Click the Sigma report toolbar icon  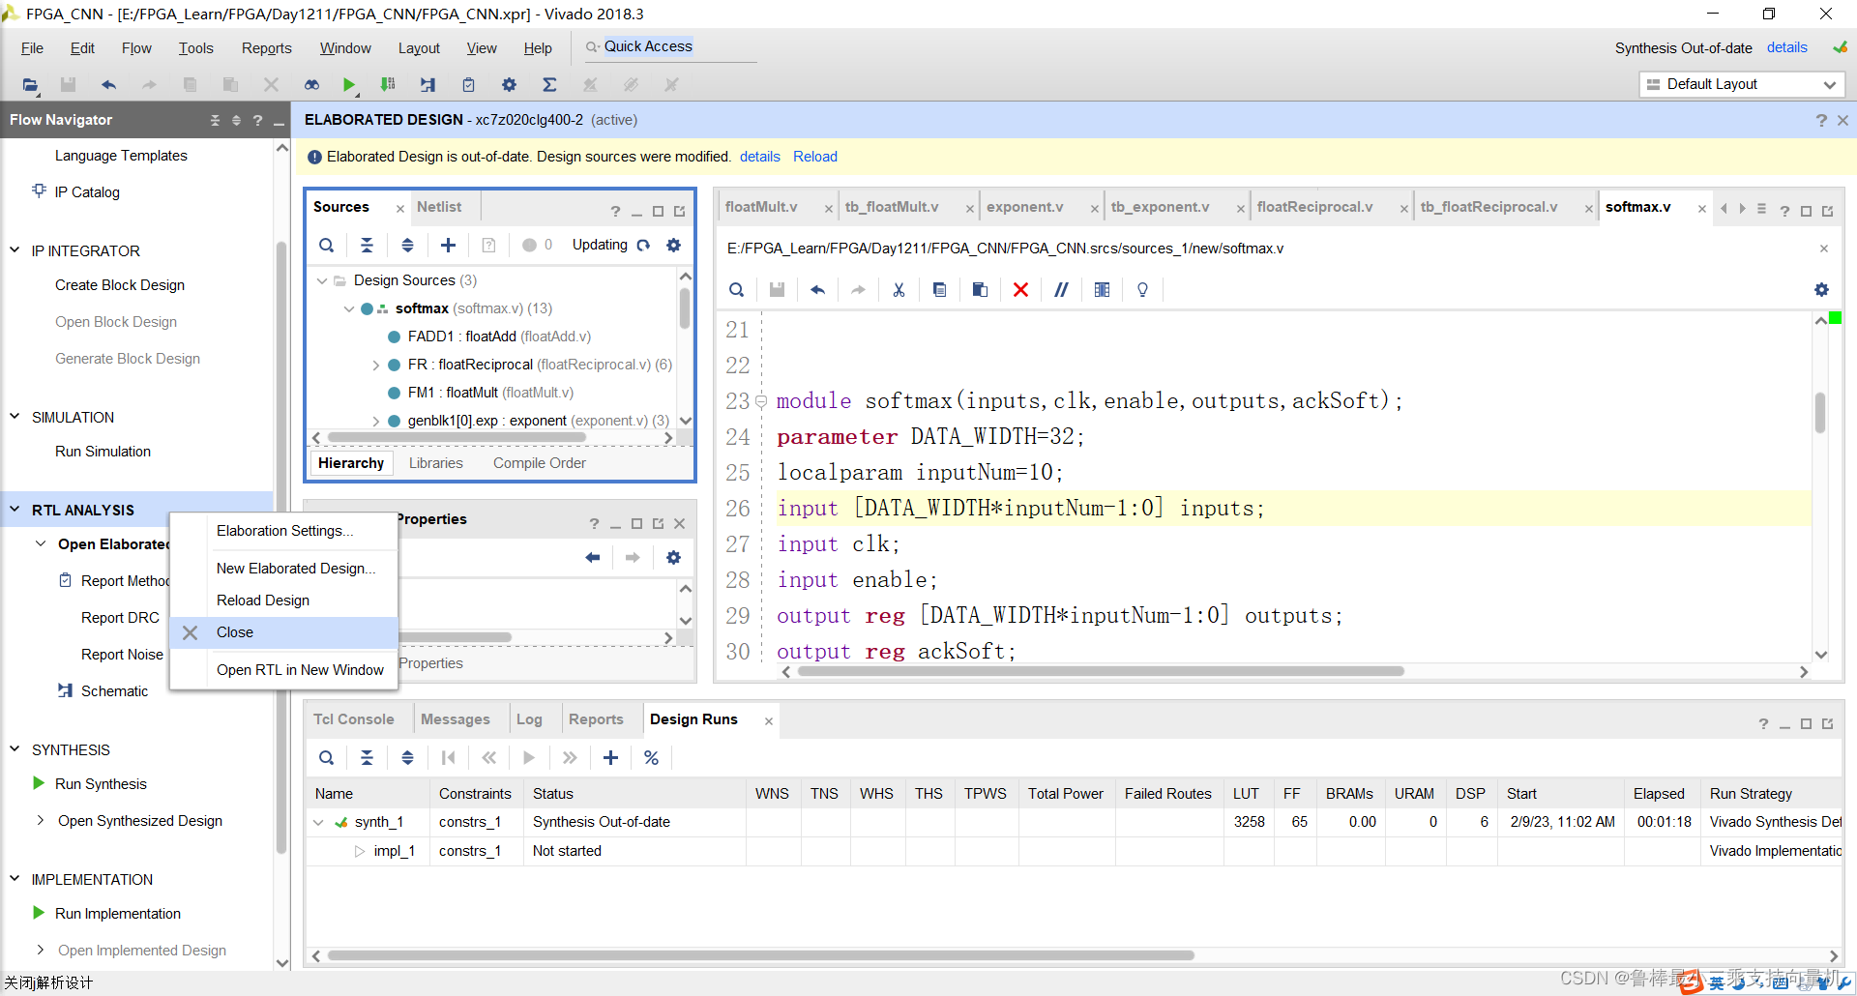[549, 85]
